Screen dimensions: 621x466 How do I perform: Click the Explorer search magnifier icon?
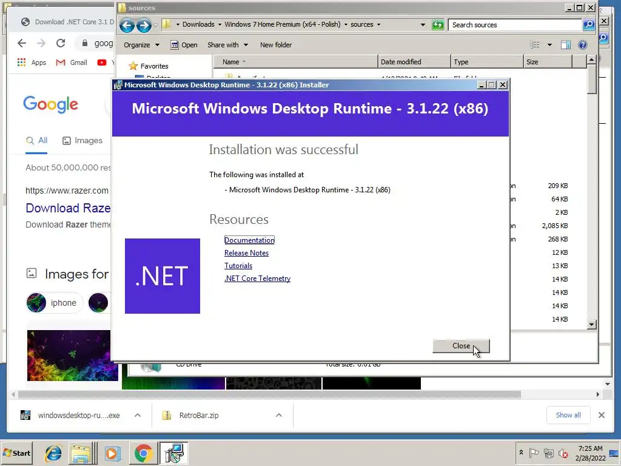click(x=589, y=24)
